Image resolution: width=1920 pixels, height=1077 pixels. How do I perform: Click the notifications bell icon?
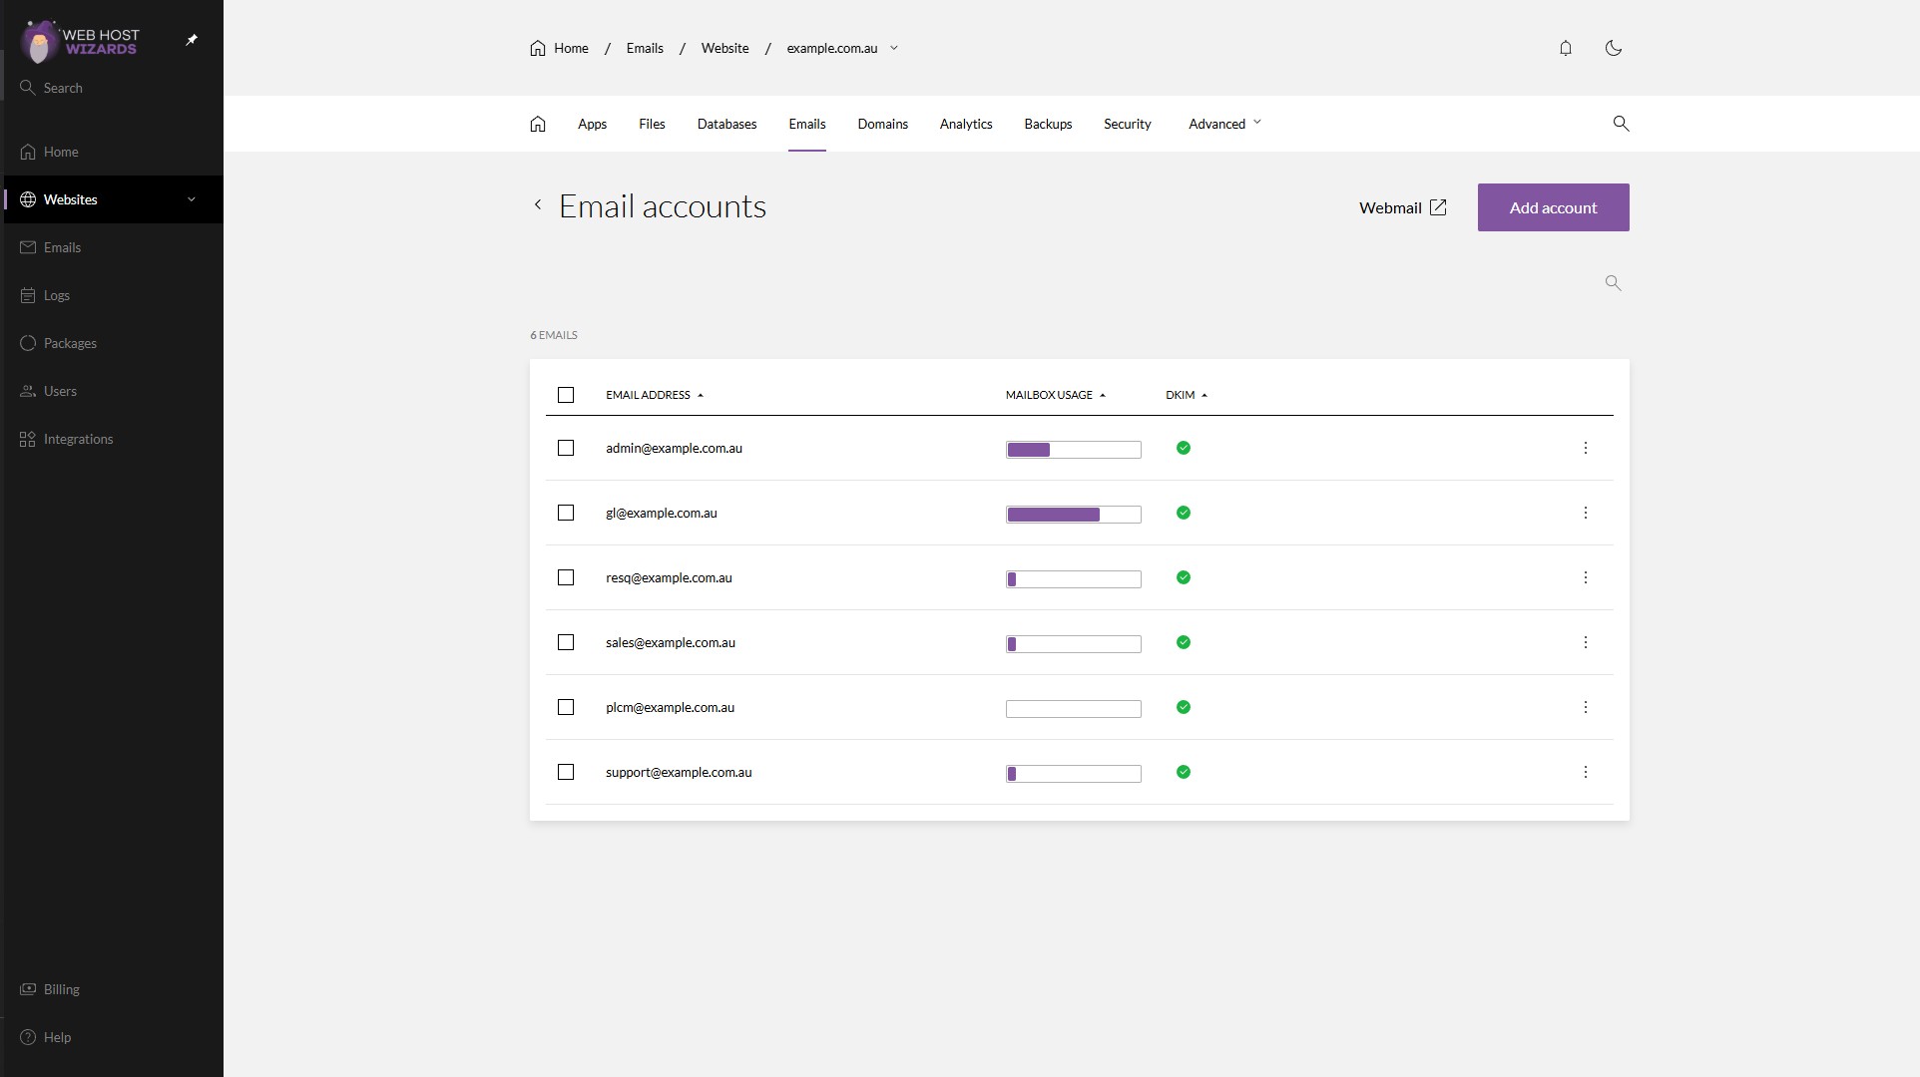(1565, 48)
